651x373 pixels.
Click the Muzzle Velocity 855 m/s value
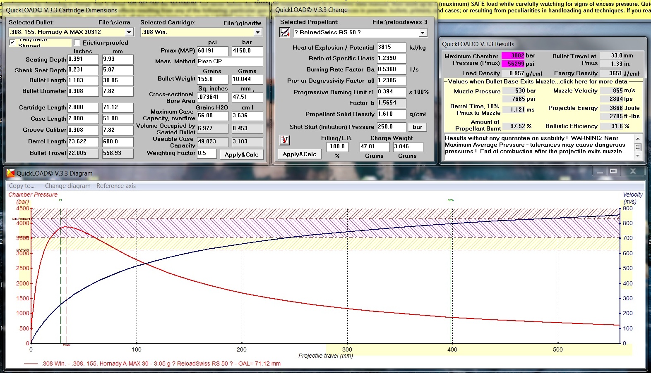tap(612, 90)
